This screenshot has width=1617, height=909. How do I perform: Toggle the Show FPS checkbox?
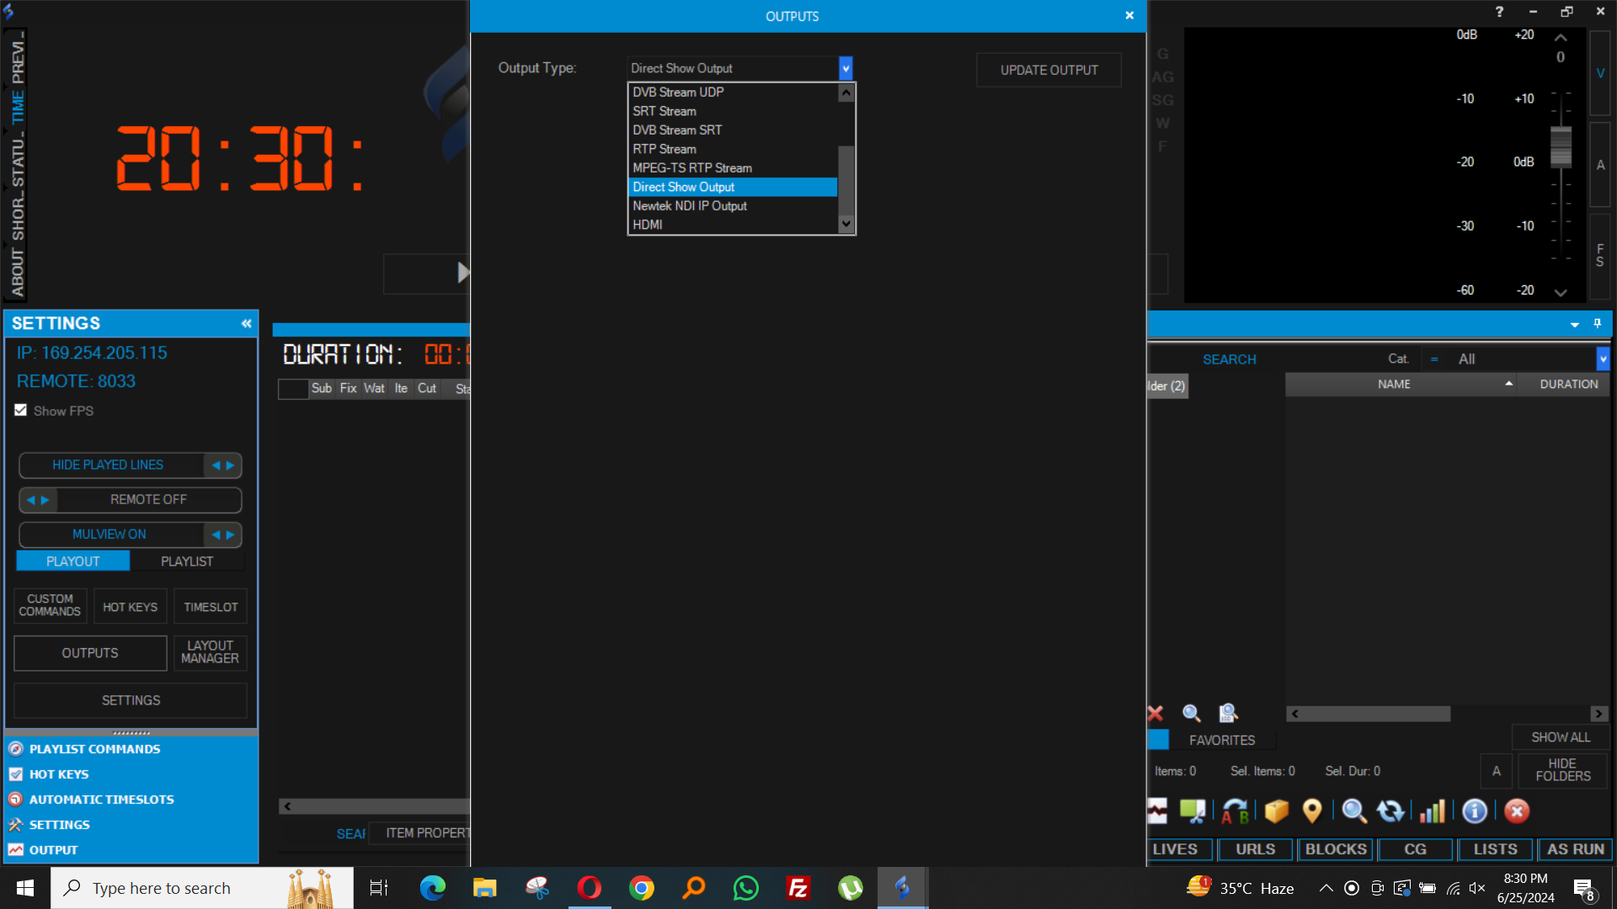click(21, 410)
